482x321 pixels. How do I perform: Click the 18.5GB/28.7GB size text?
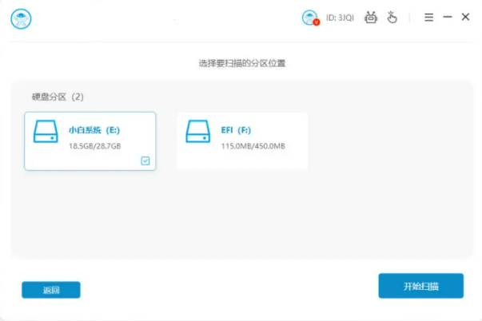[94, 146]
